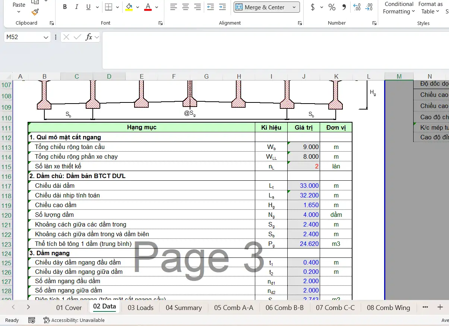Apply Percent style
The height and width of the screenshot is (326, 449).
tap(332, 7)
